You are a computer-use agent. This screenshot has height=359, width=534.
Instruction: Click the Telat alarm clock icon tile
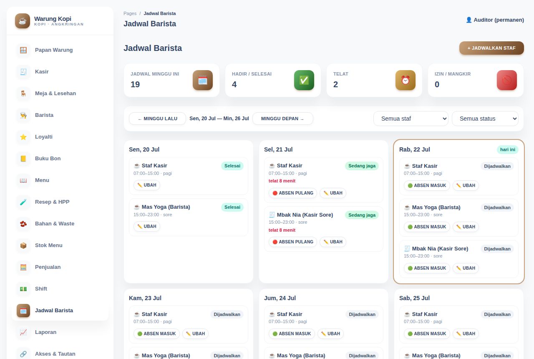point(406,80)
